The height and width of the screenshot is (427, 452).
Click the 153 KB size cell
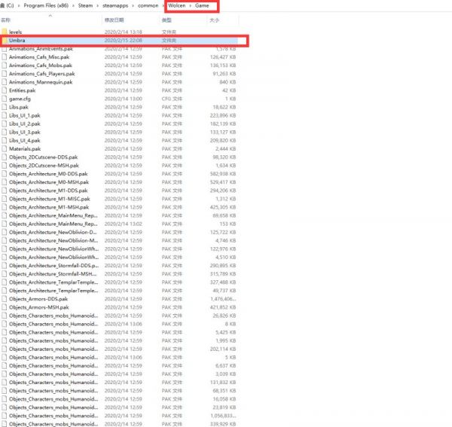point(228,224)
